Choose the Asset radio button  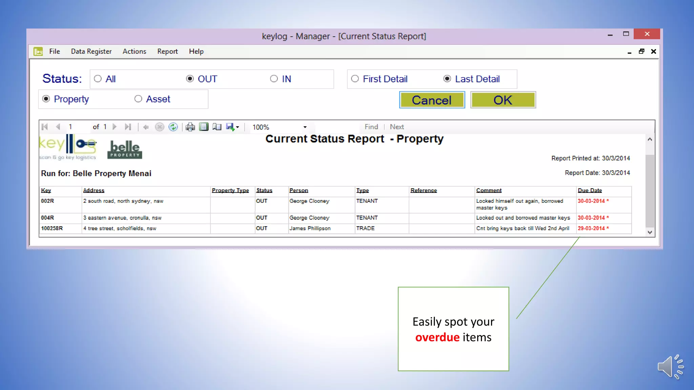pyautogui.click(x=138, y=99)
